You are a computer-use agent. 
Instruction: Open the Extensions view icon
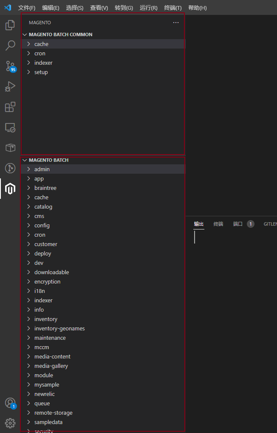click(x=10, y=107)
